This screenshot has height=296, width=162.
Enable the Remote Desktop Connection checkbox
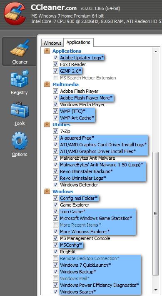pyautogui.click(x=55, y=258)
